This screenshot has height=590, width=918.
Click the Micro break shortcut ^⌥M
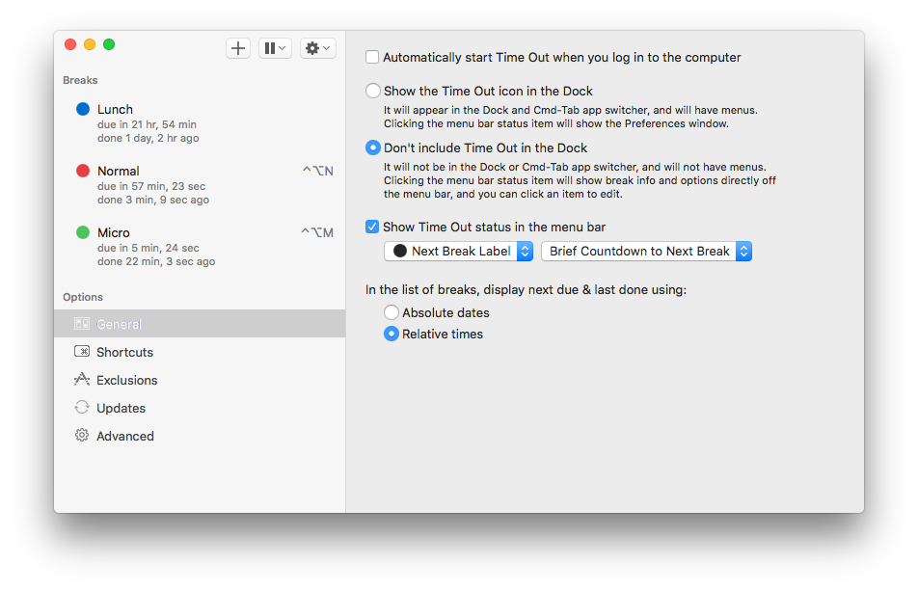click(317, 232)
